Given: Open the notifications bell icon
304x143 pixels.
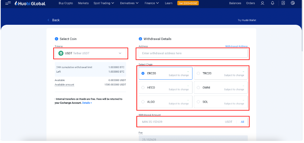Looking at the screenshot, I should tap(273, 3).
